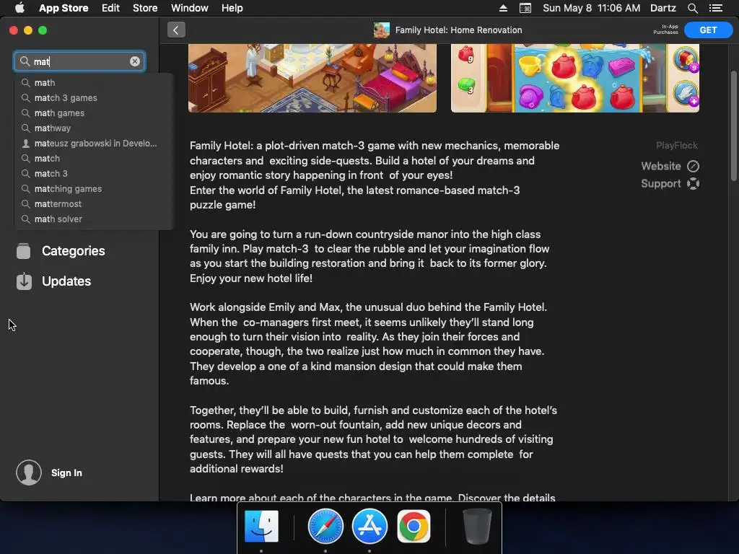739x554 pixels.
Task: Click the date and time in menu bar
Action: click(592, 8)
